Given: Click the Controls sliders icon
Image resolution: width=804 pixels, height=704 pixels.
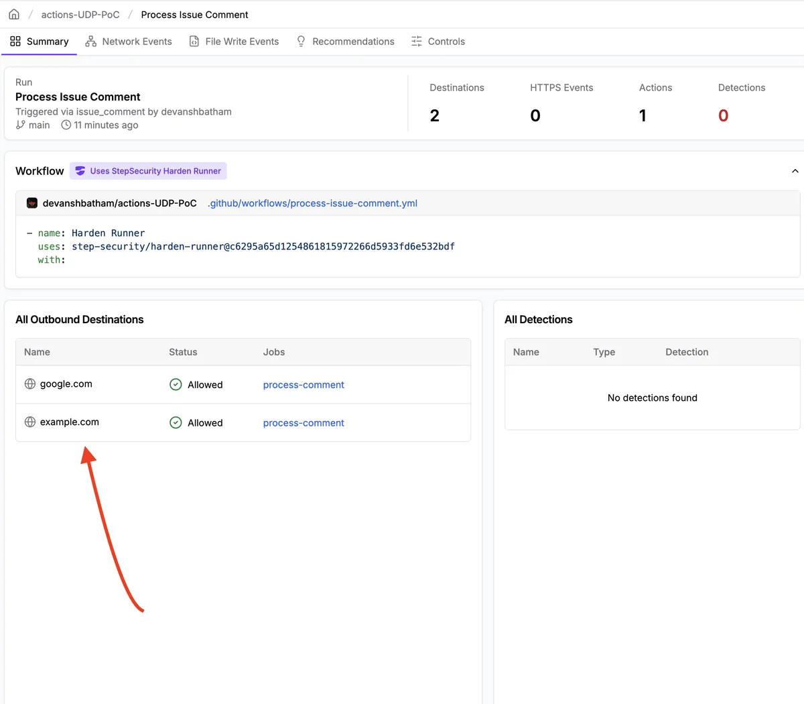Looking at the screenshot, I should point(417,42).
